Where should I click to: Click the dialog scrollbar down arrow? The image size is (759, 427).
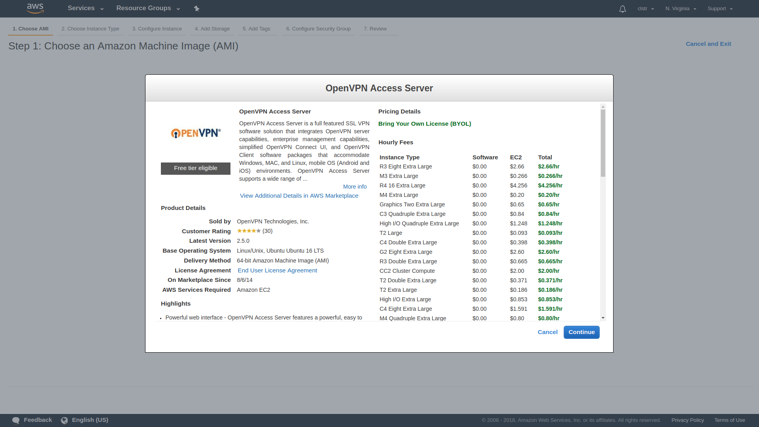pos(603,318)
